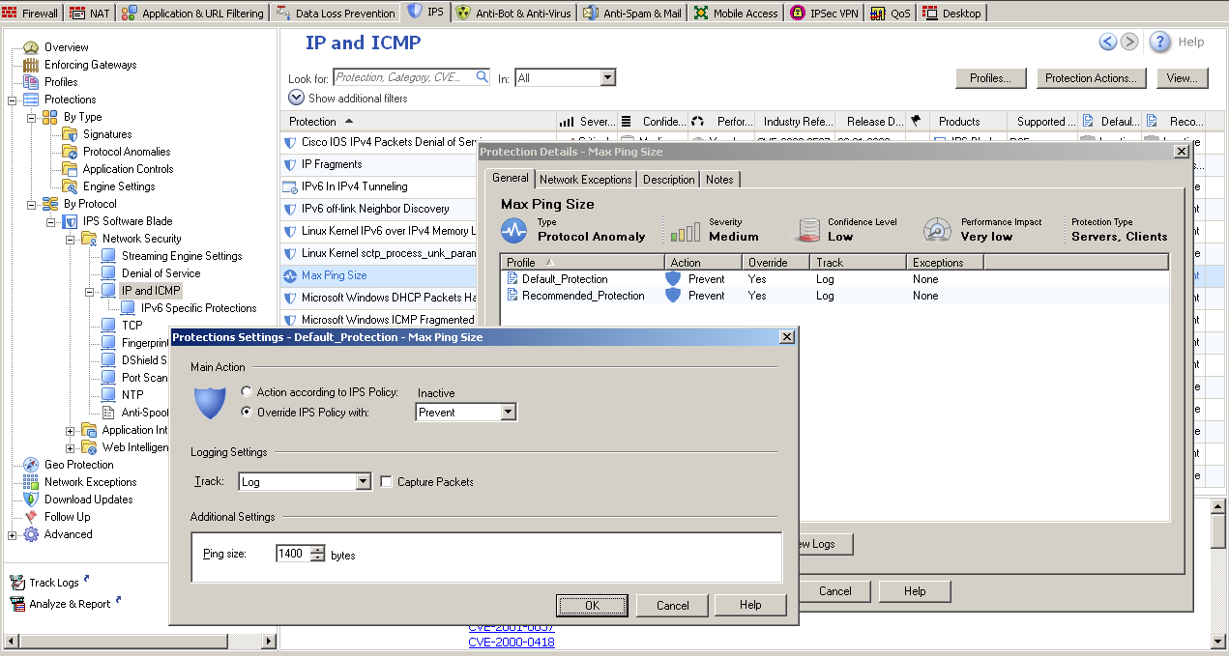
Task: Click the Download Updates icon
Action: pos(30,500)
